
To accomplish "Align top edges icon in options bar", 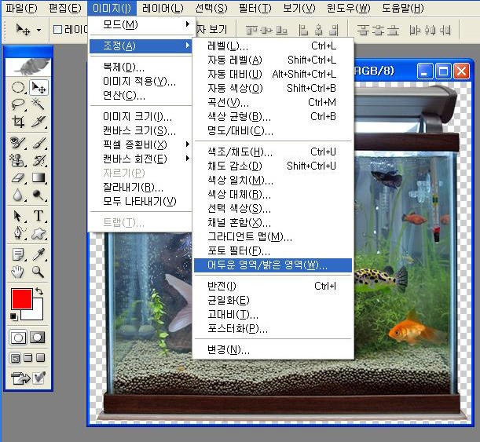I will (251, 30).
